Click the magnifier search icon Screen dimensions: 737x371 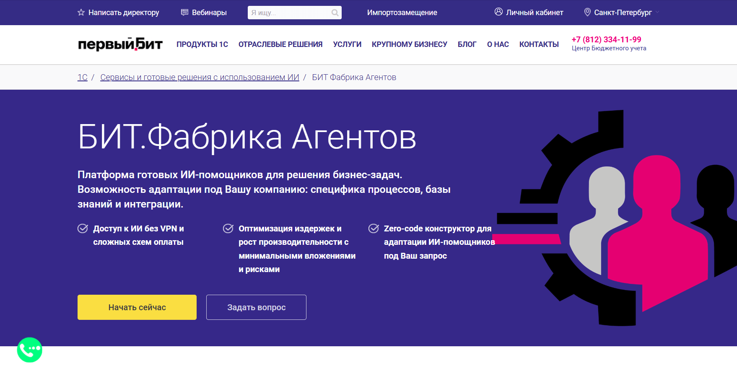click(335, 13)
